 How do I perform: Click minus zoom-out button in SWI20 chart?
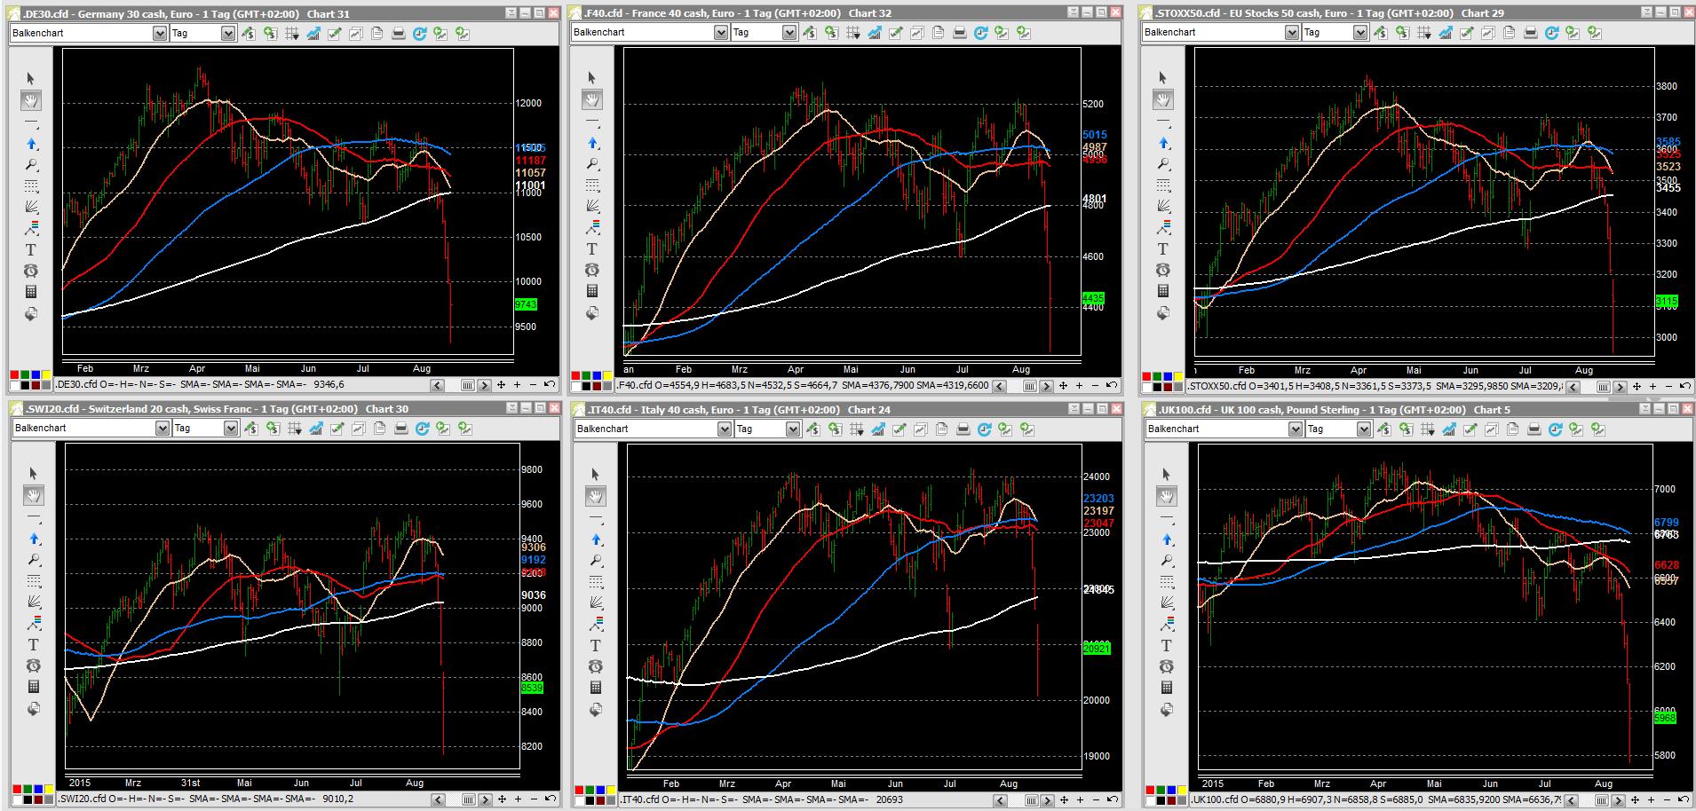point(534,799)
